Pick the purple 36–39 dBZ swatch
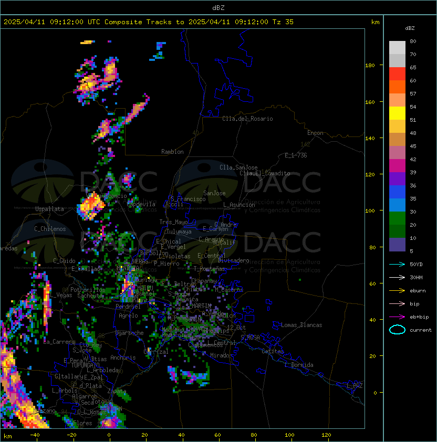This screenshot has width=437, height=442. pyautogui.click(x=397, y=179)
